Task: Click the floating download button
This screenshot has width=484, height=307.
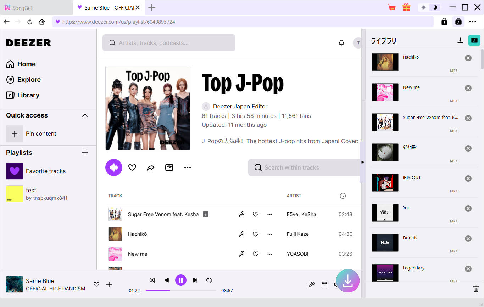Action: [348, 281]
